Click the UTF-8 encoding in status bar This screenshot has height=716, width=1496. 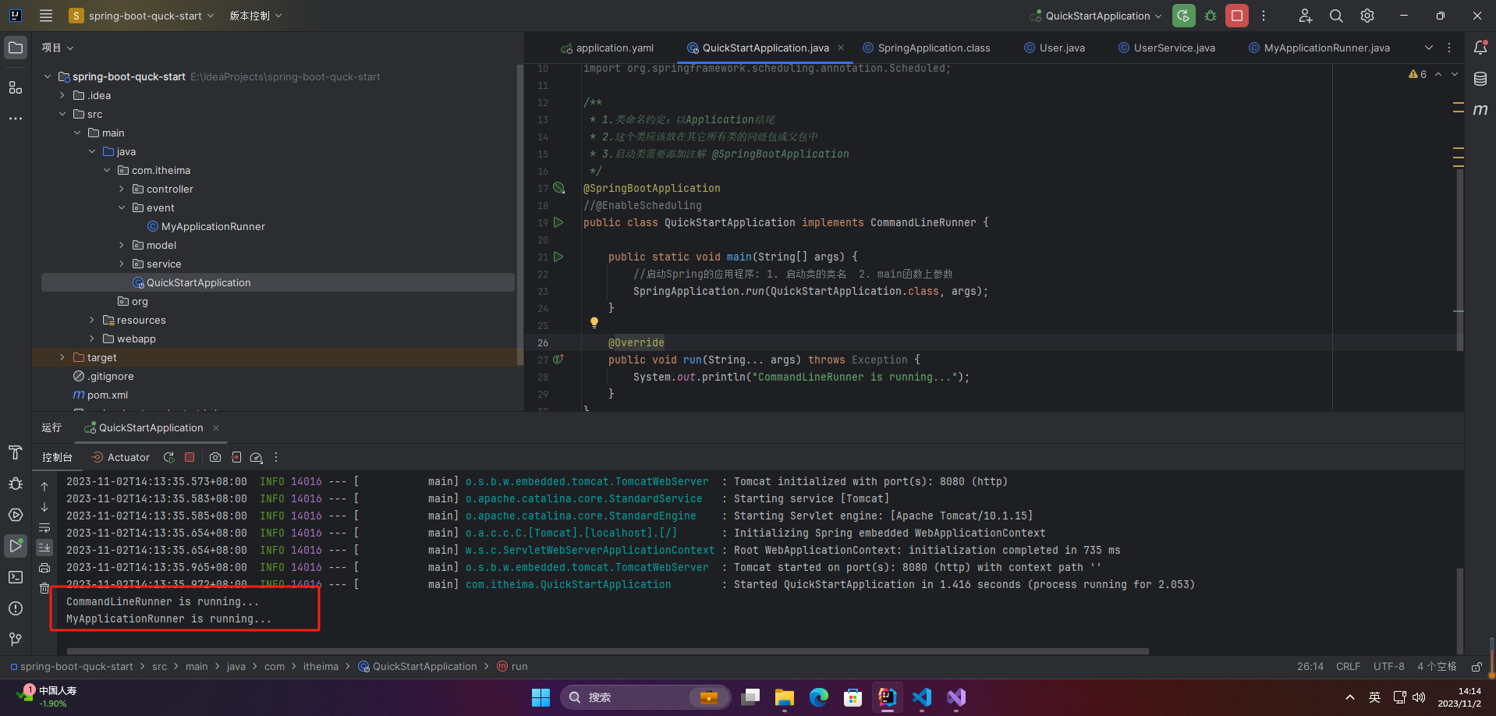(x=1389, y=667)
